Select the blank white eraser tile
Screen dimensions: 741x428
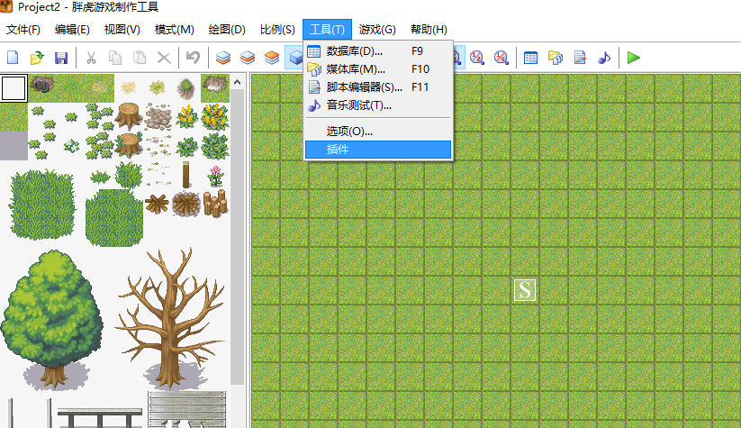[14, 88]
